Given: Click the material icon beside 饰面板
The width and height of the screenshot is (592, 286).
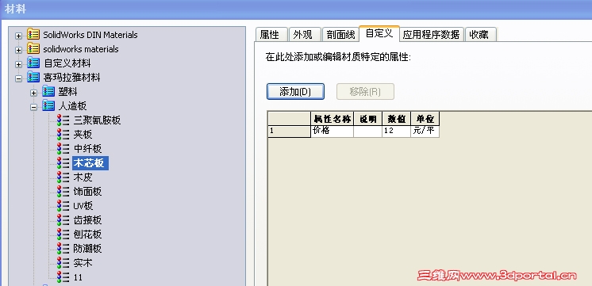Looking at the screenshot, I should [x=63, y=192].
